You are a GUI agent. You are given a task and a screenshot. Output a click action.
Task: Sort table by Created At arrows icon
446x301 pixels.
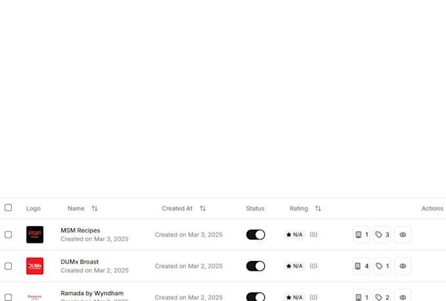coord(203,209)
